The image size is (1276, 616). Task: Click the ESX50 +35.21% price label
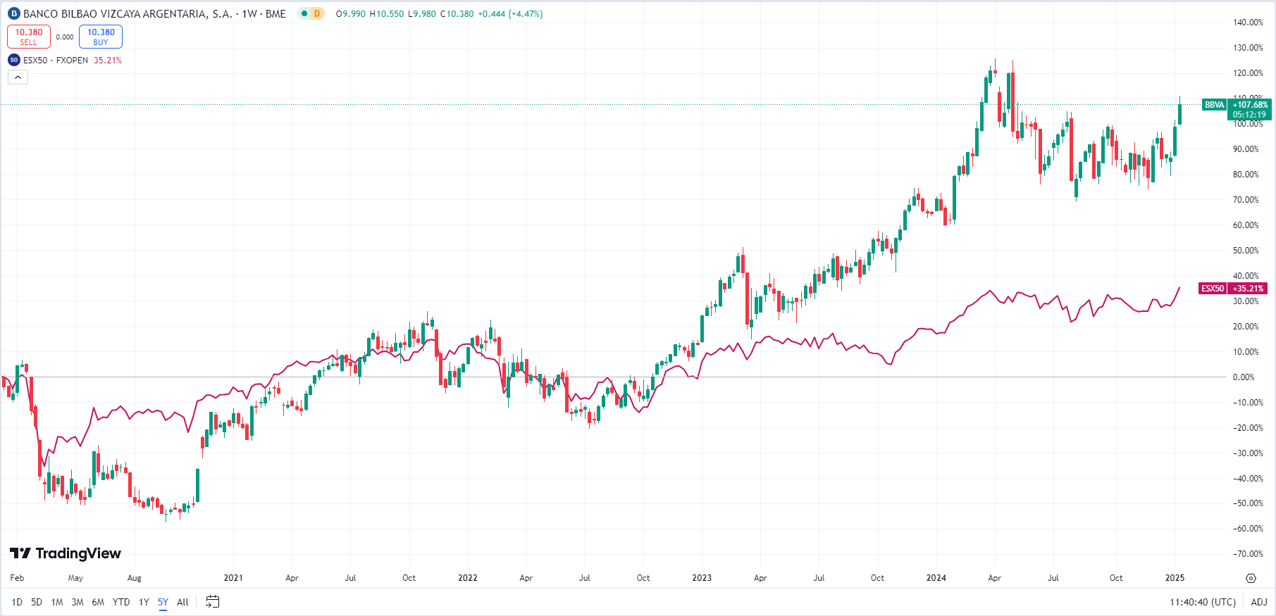pos(1233,289)
